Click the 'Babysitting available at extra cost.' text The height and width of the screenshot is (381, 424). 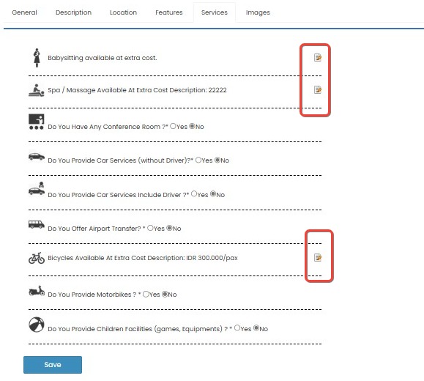pos(103,58)
